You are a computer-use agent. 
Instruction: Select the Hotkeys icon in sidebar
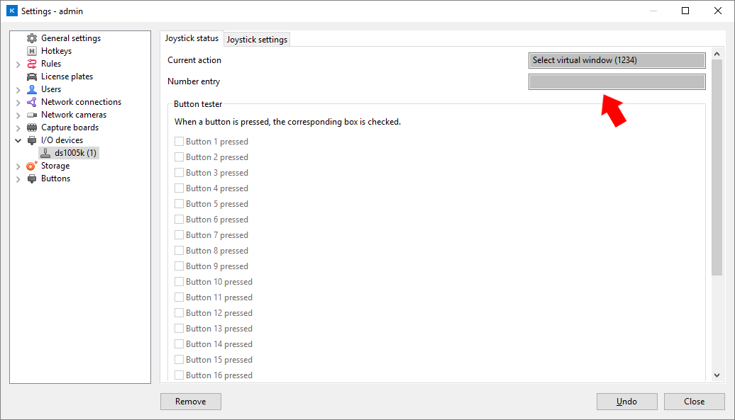pyautogui.click(x=32, y=51)
